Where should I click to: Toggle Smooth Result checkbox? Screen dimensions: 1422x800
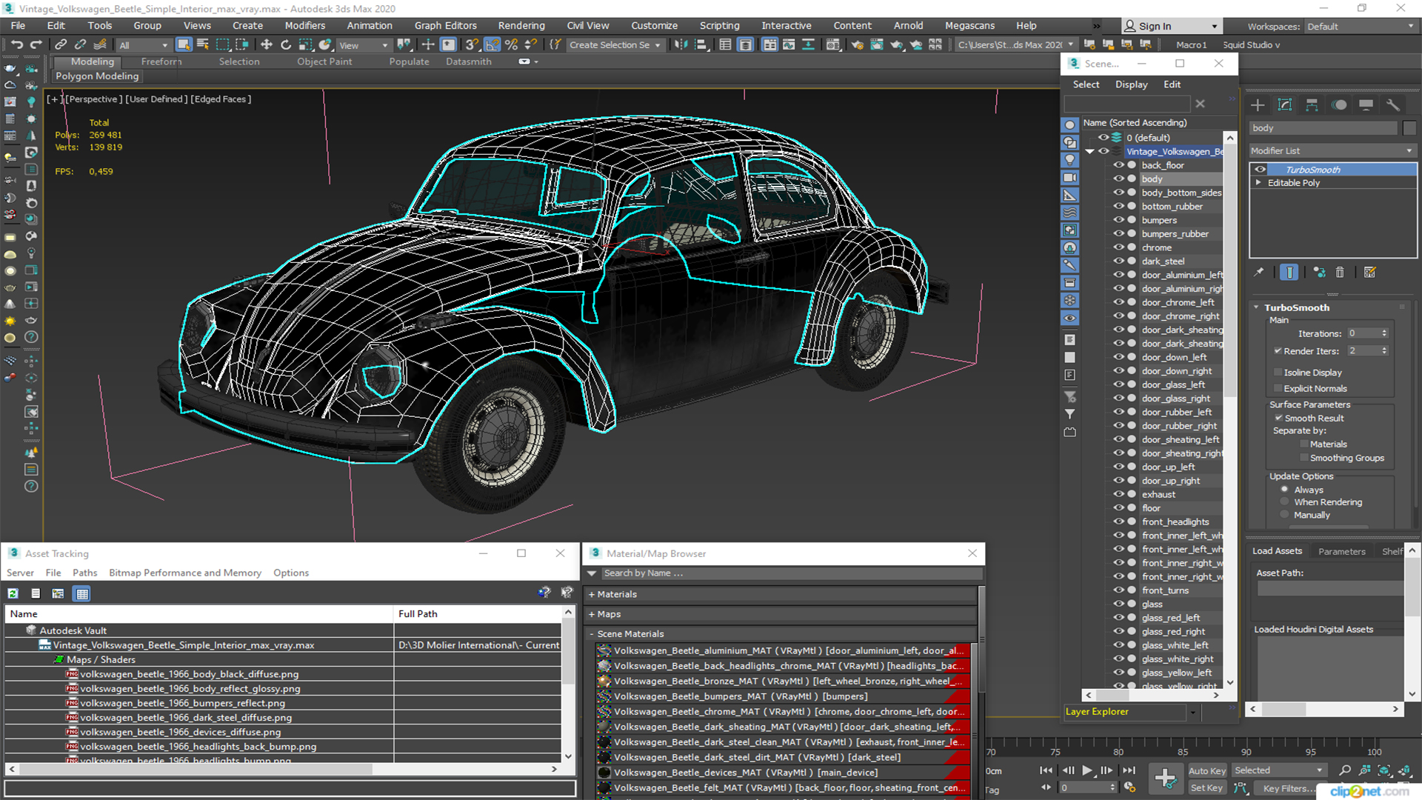[x=1278, y=419]
